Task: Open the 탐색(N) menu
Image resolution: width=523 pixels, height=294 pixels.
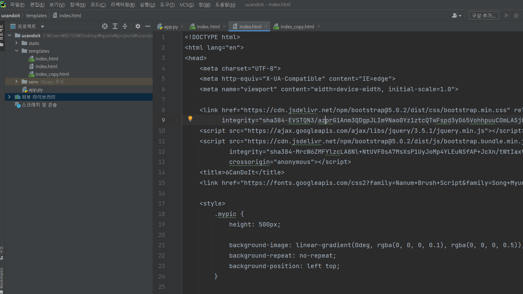Action: tap(78, 5)
